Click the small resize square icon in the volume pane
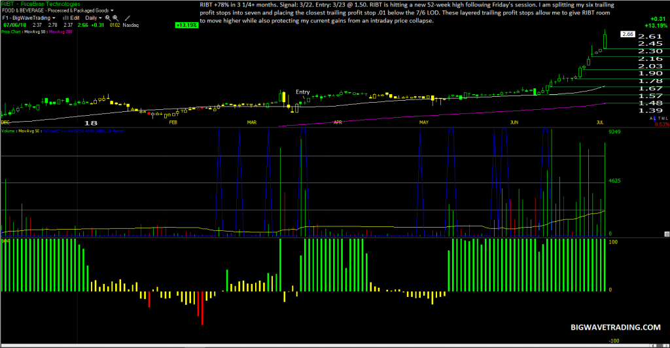 pyautogui.click(x=667, y=234)
